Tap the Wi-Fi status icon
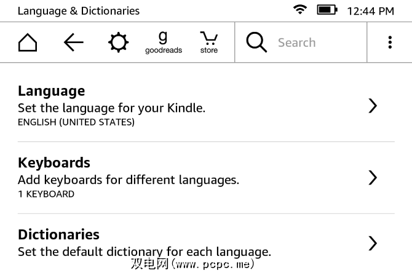Screen dimensions: 412x278 pyautogui.click(x=300, y=10)
